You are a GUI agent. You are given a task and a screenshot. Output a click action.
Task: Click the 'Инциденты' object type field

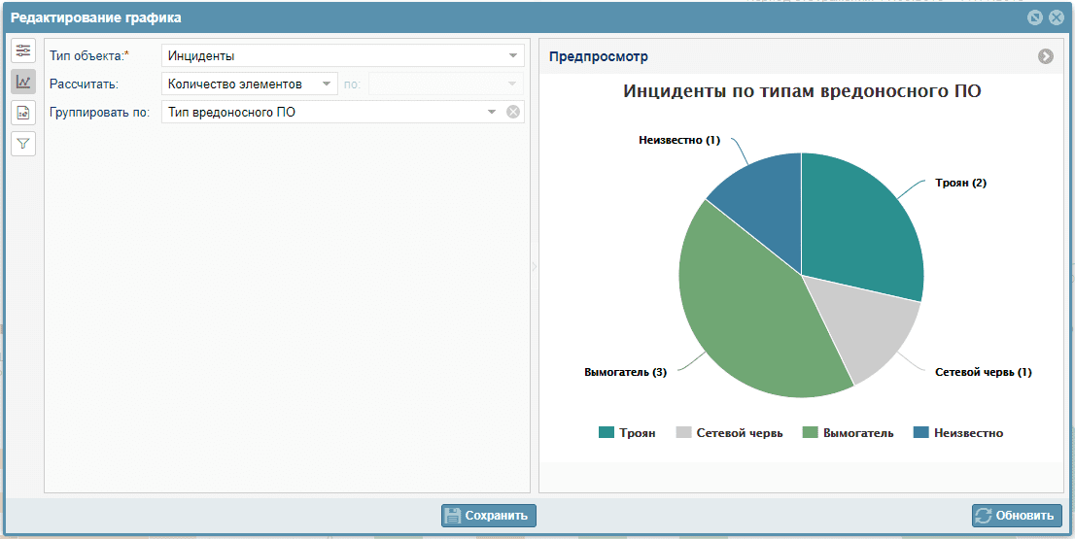click(343, 55)
